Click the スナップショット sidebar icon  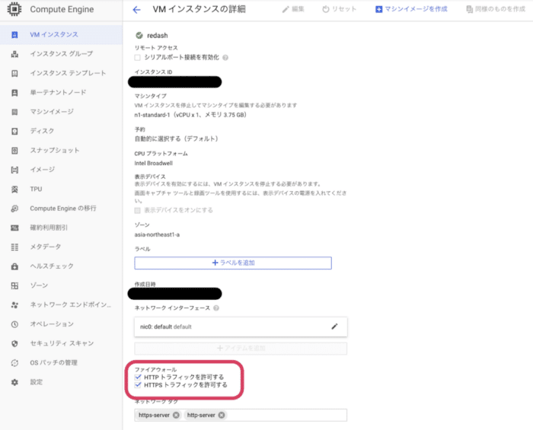pos(14,151)
